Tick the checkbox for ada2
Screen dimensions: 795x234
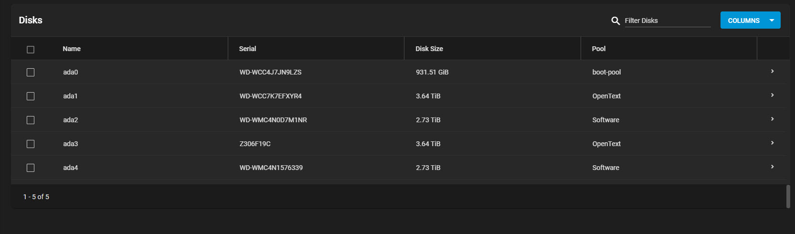(x=31, y=120)
